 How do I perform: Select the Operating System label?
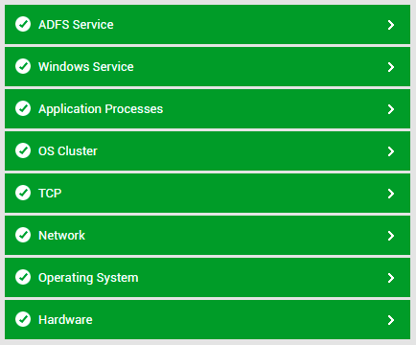point(88,278)
